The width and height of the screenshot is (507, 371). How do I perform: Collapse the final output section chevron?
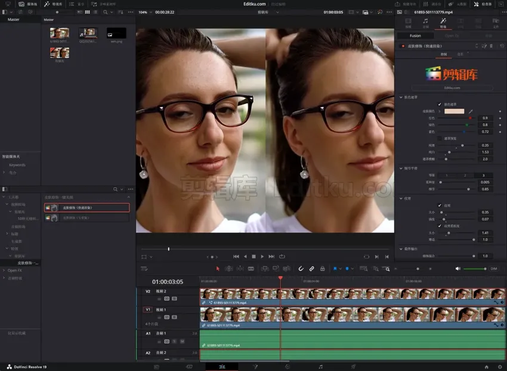pyautogui.click(x=401, y=249)
